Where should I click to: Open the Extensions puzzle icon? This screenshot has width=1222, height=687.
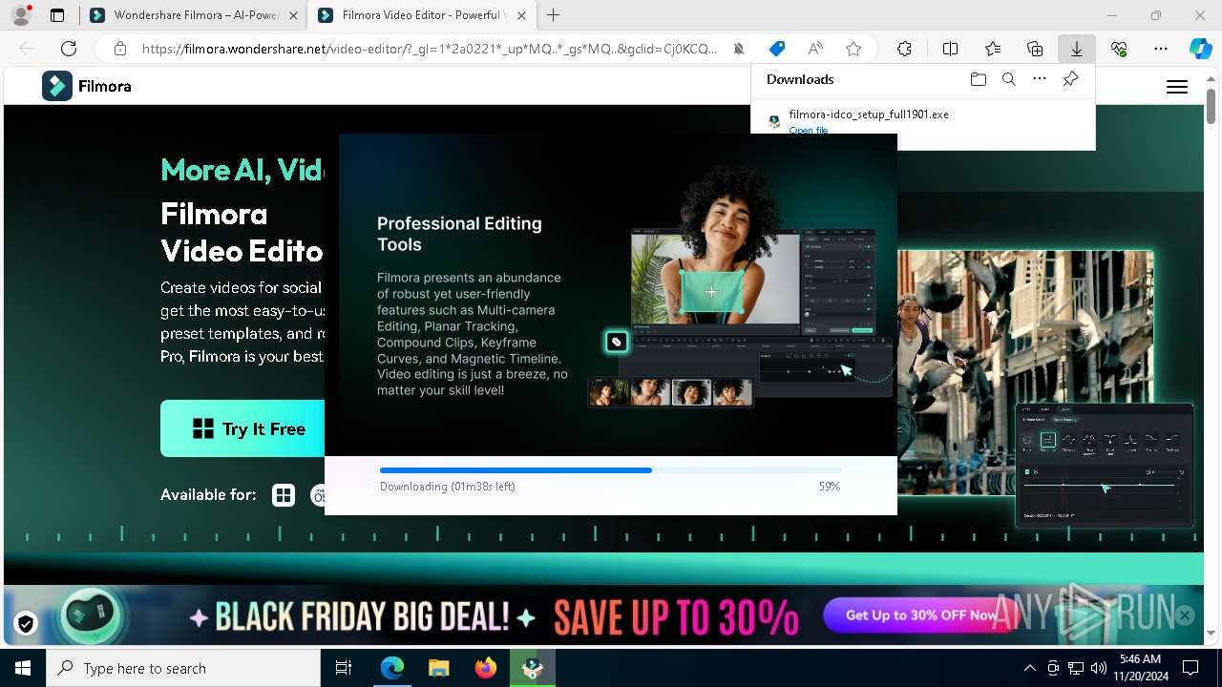(904, 49)
